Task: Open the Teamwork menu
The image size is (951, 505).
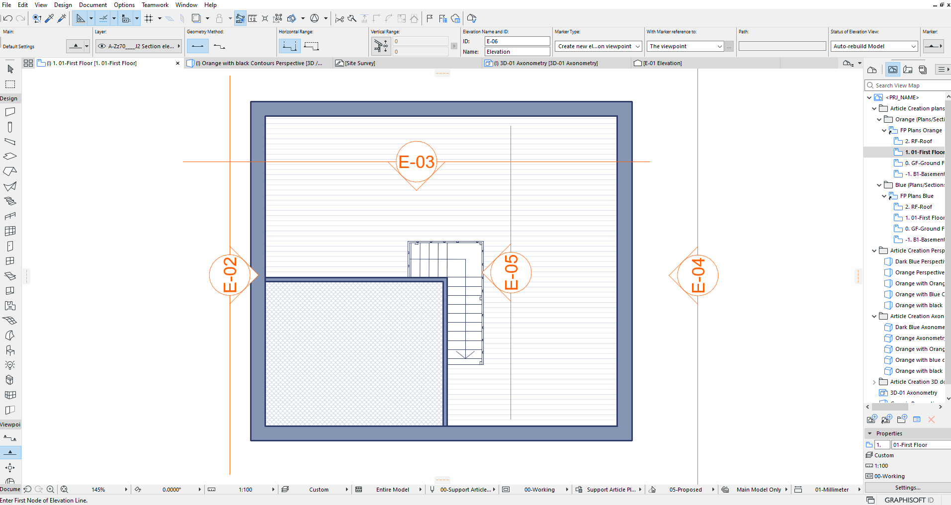Action: (155, 4)
